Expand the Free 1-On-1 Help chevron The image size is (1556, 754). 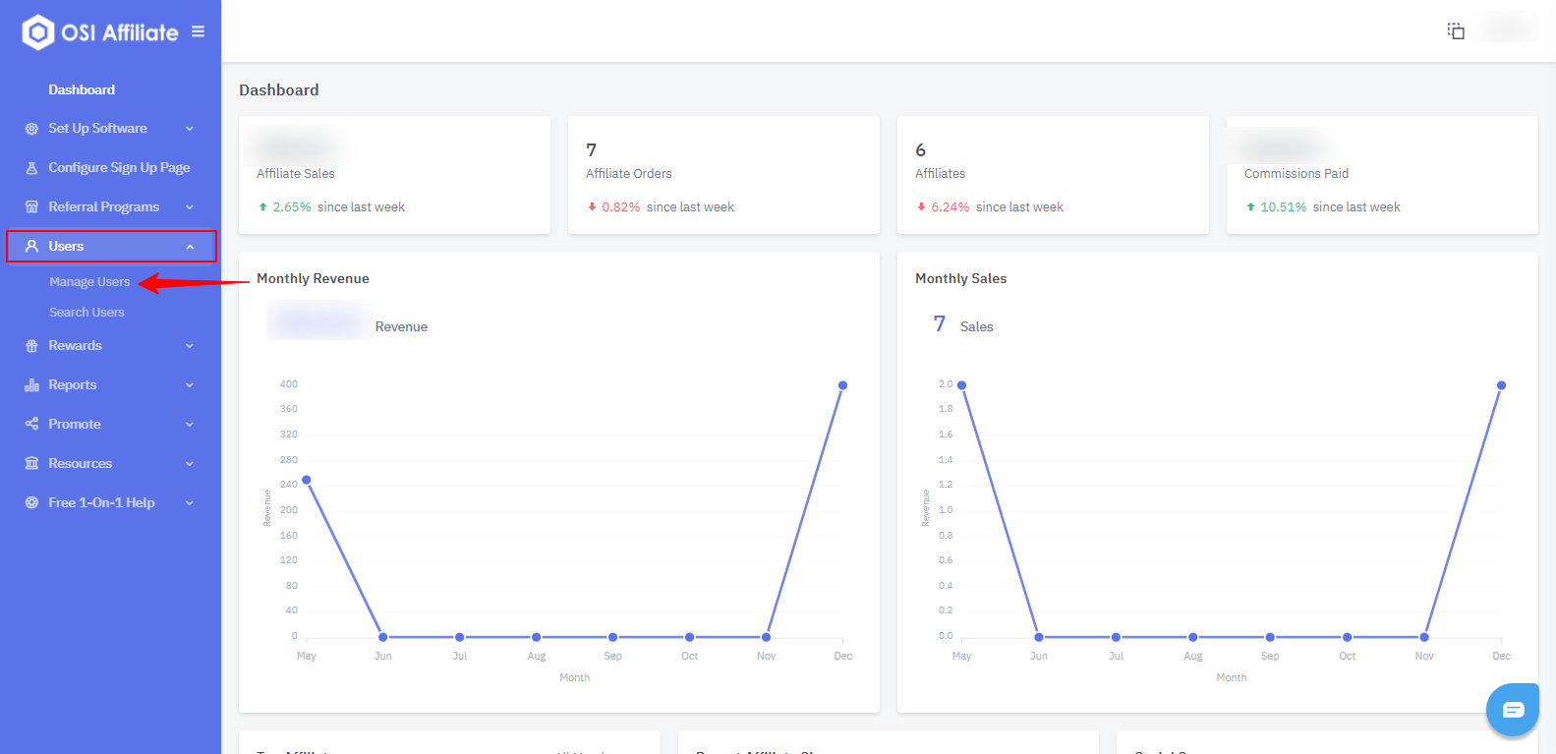click(x=190, y=503)
